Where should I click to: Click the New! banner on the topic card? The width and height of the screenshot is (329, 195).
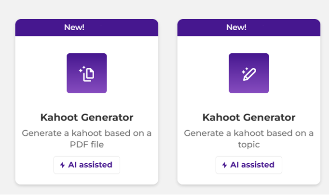pyautogui.click(x=248, y=27)
